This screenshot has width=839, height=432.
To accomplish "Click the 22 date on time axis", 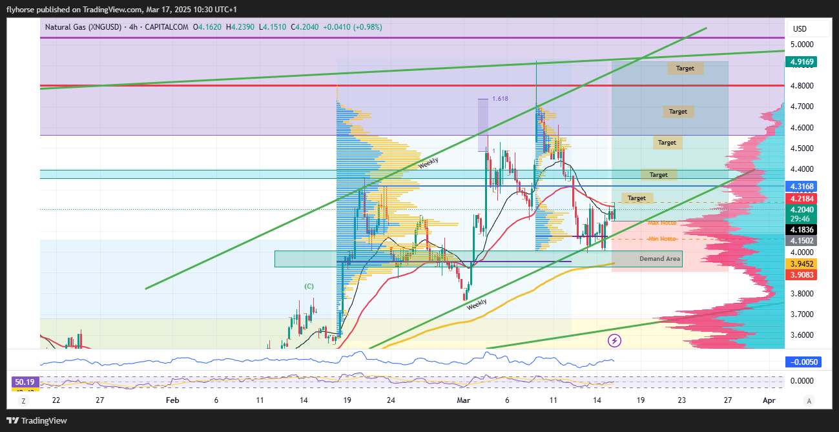I will [56, 400].
